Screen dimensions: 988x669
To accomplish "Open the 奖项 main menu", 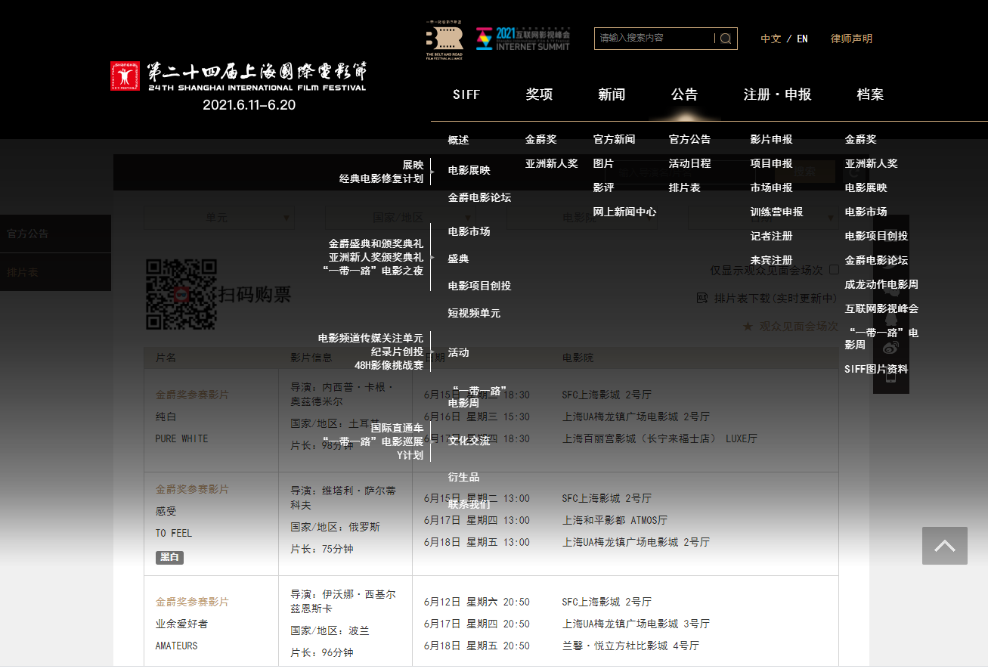I will (539, 94).
